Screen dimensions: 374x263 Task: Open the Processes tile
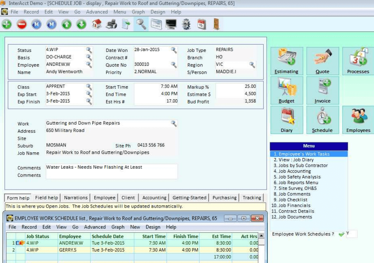(x=358, y=61)
